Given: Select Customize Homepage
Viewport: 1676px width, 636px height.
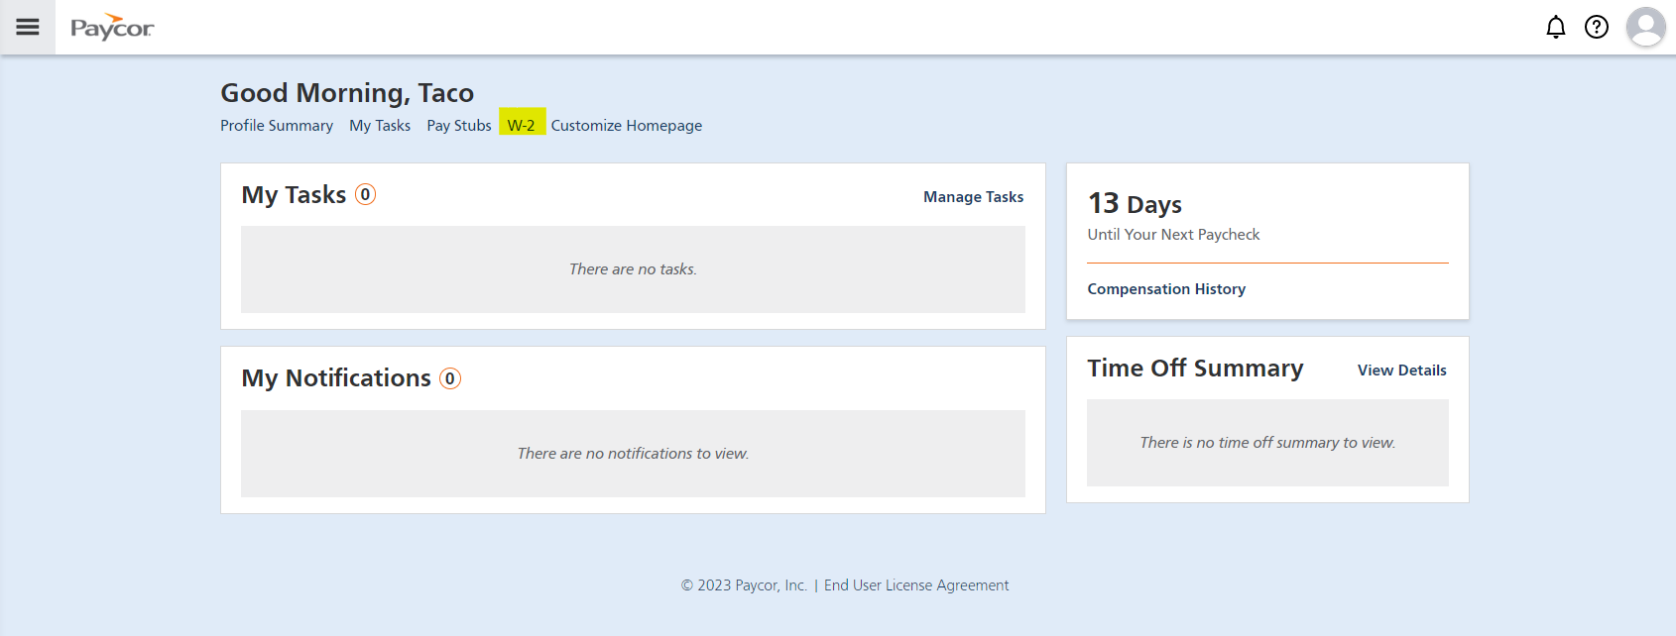Looking at the screenshot, I should click(627, 126).
